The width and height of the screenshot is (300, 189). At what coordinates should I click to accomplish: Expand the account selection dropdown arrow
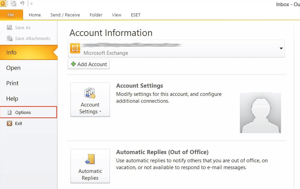pyautogui.click(x=281, y=49)
